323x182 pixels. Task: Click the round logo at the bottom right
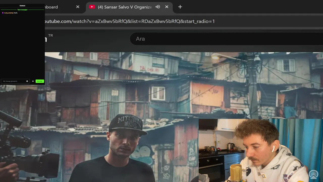coord(314,174)
